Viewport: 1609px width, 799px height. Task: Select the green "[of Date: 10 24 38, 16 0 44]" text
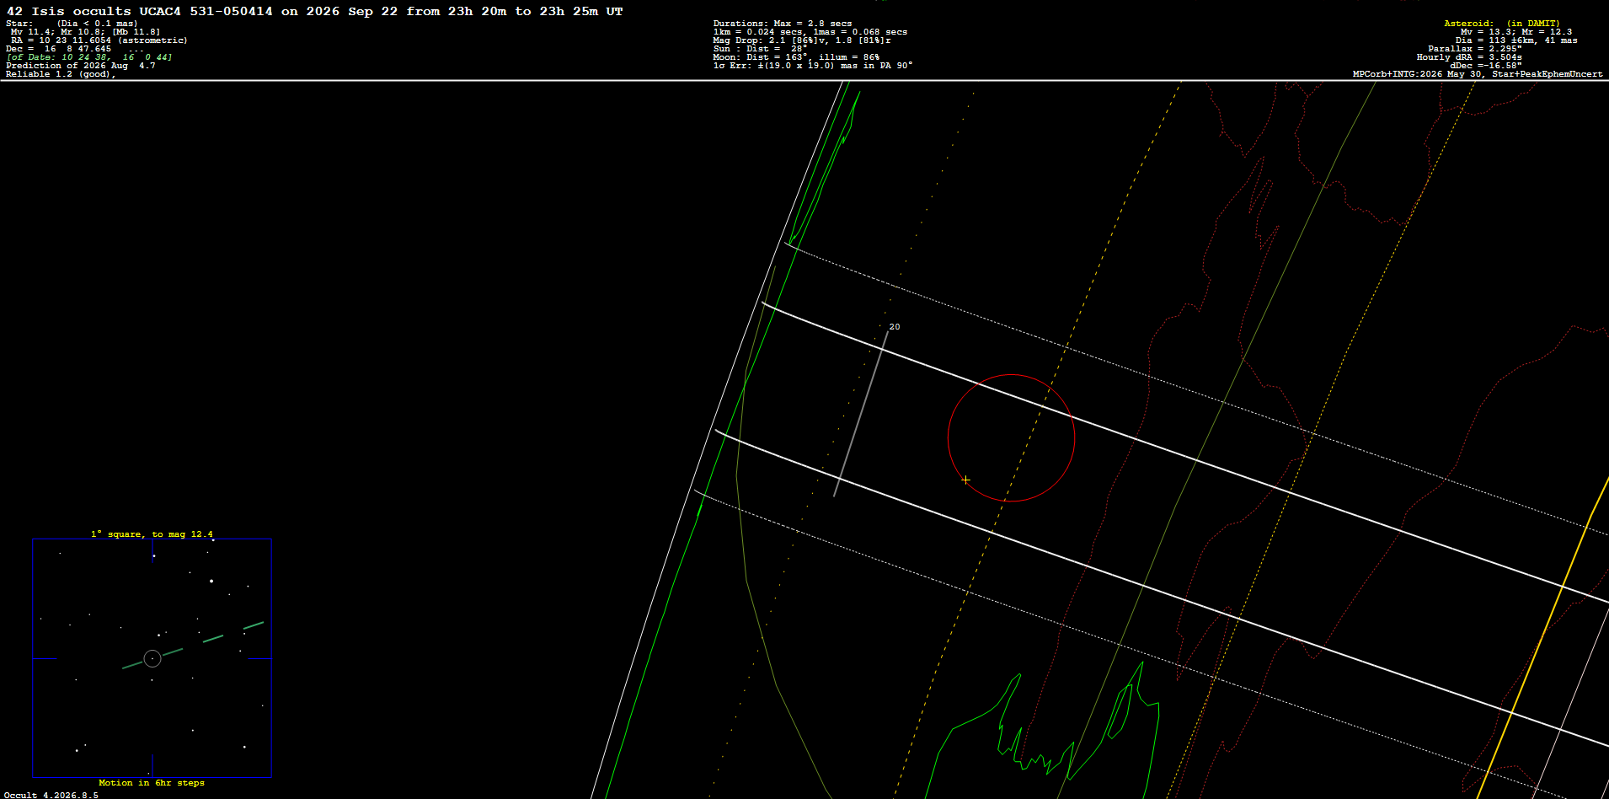(89, 57)
